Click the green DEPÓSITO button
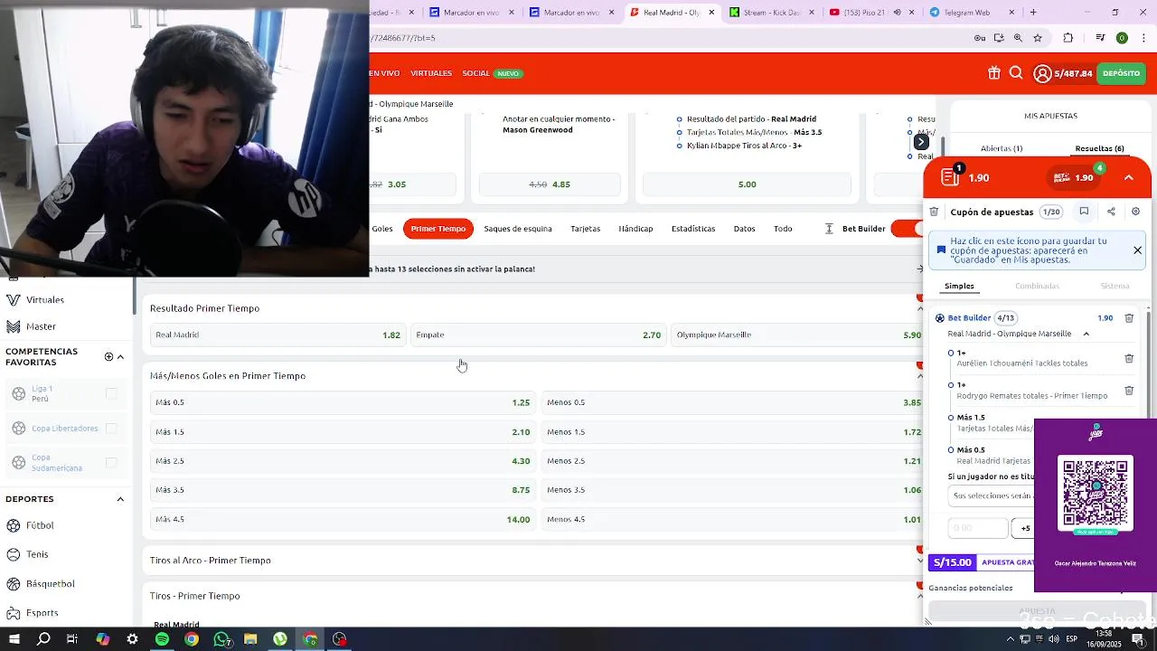This screenshot has width=1157, height=651. (1121, 73)
